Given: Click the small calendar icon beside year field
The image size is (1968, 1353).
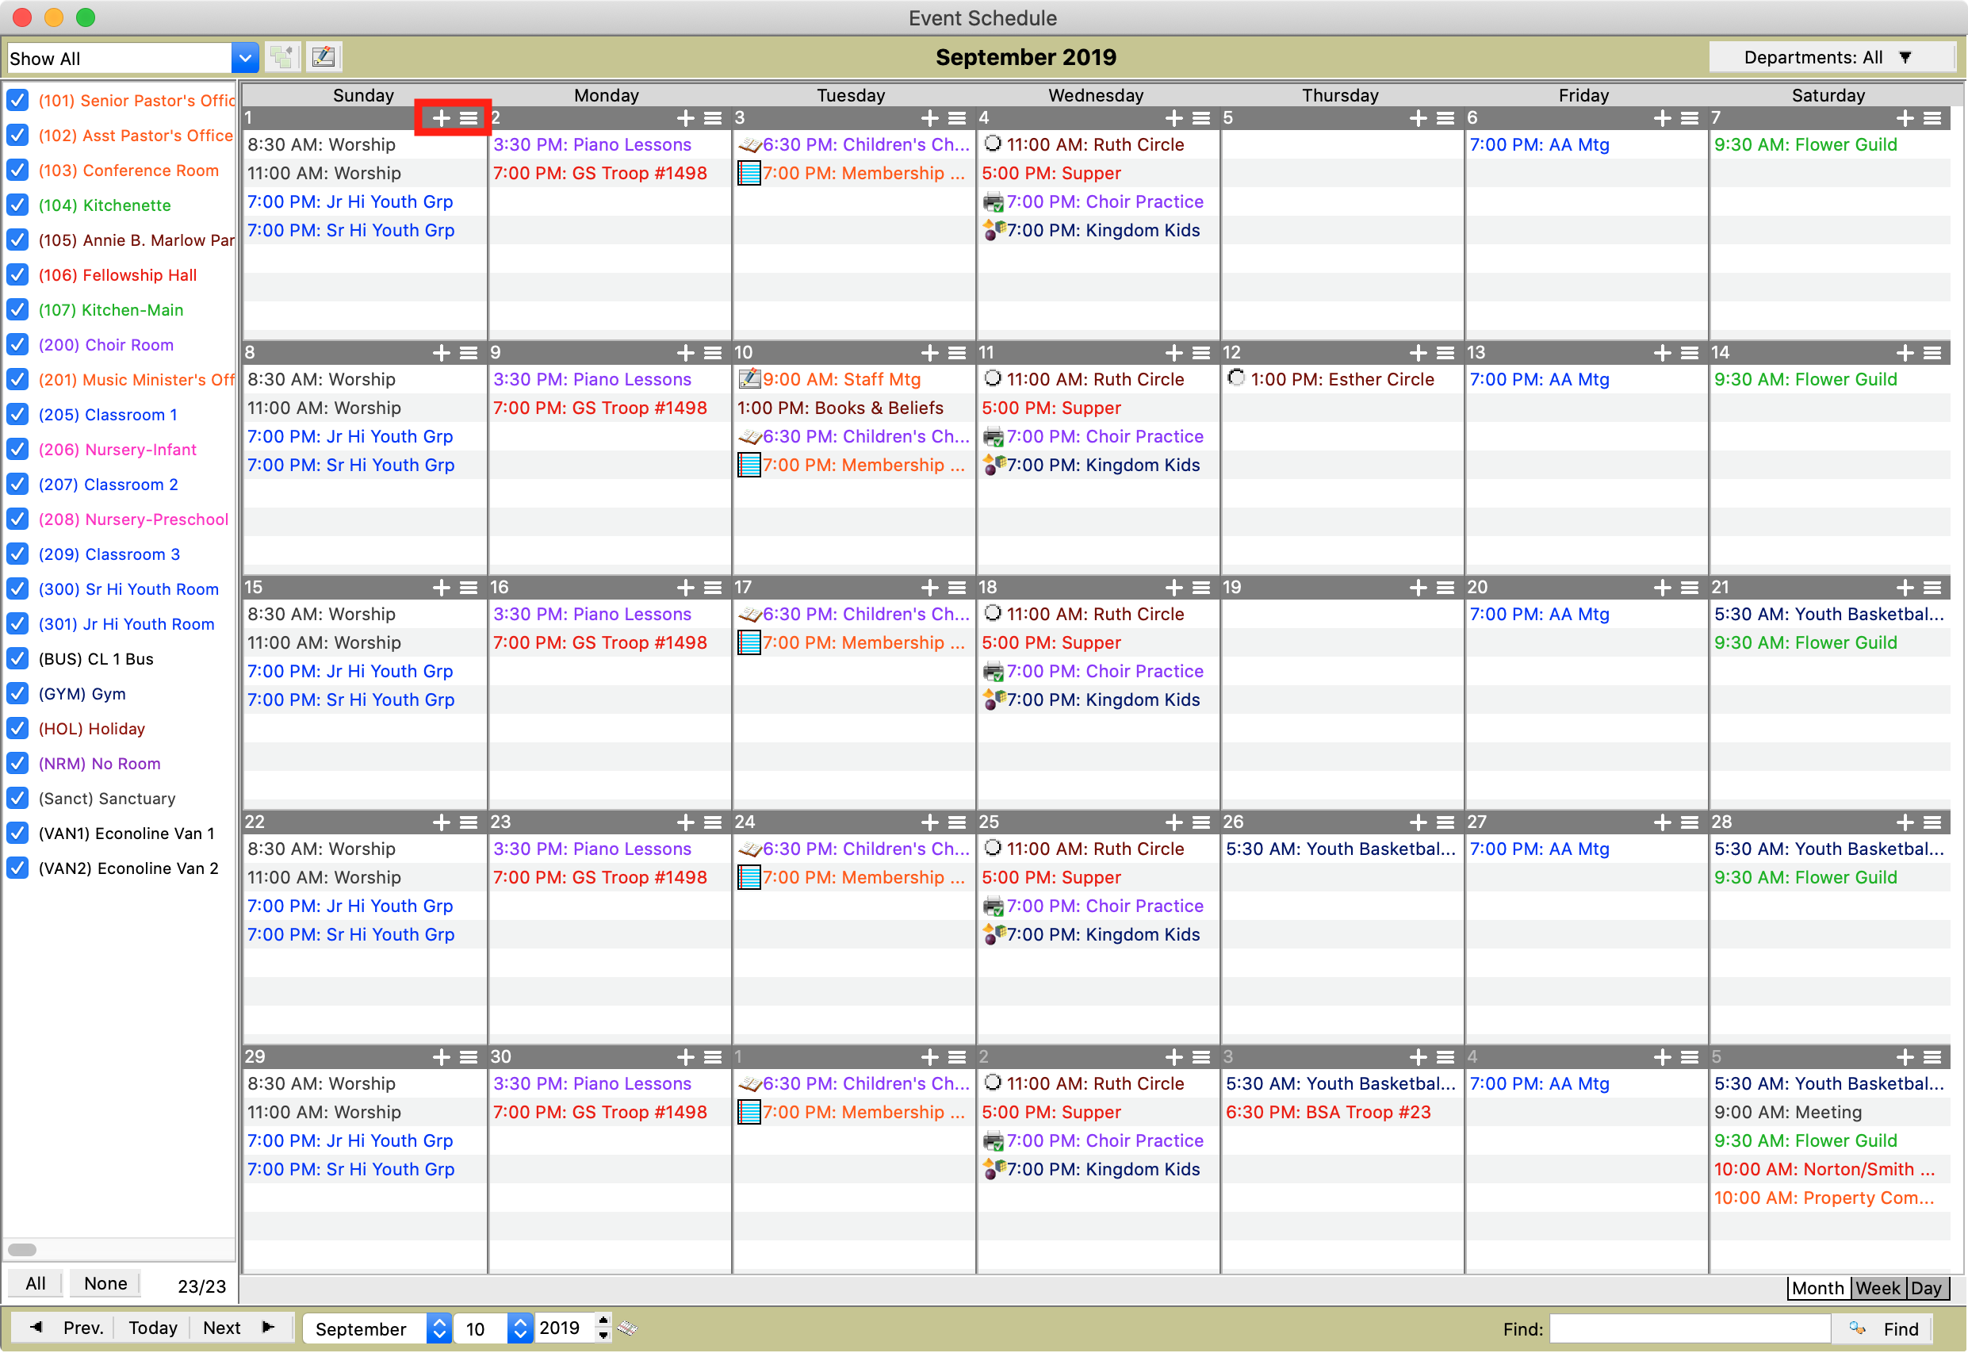Looking at the screenshot, I should point(627,1328).
